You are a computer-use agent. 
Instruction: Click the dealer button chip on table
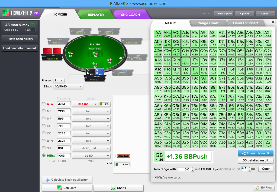point(121,58)
